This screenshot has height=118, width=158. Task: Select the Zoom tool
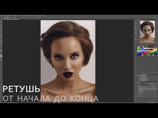(x=1, y=51)
